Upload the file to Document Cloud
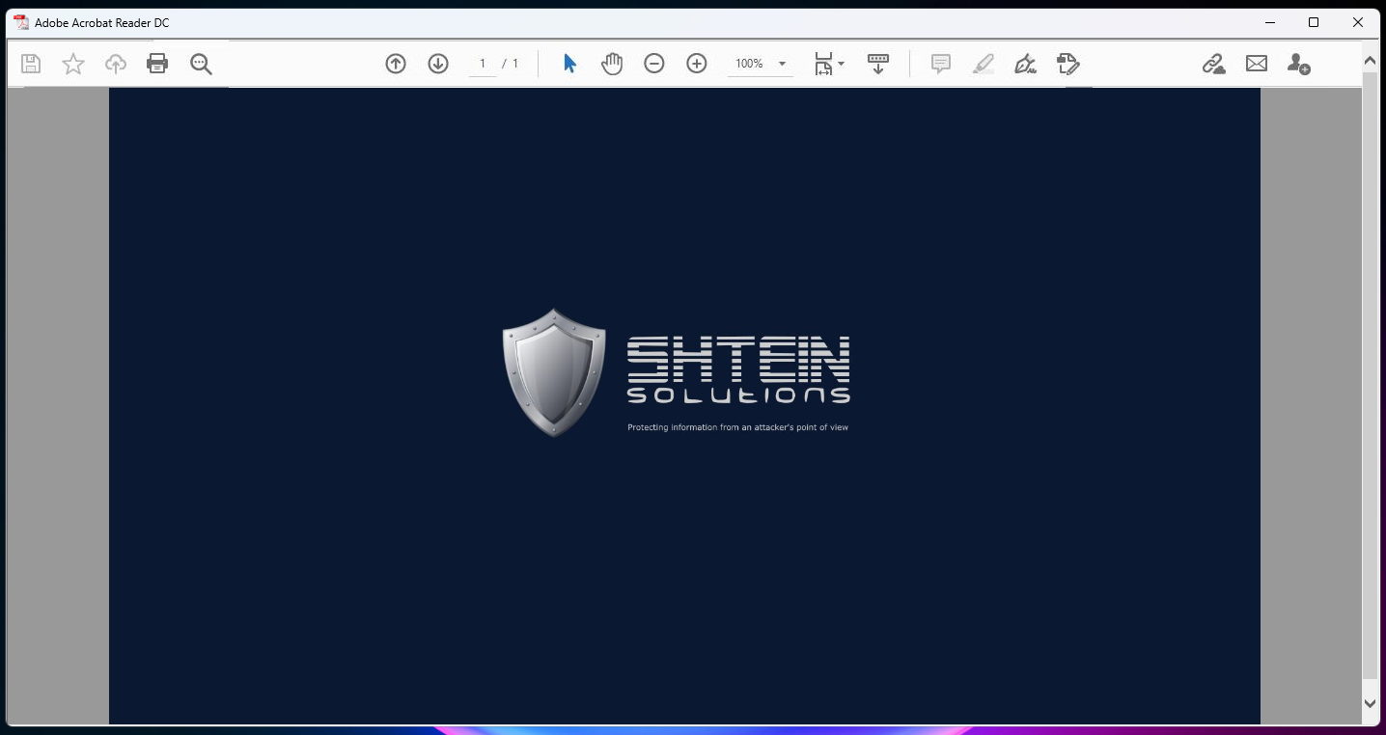The image size is (1386, 735). point(116,64)
